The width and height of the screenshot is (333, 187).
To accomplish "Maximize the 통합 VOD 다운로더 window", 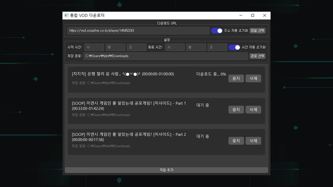I will [252, 16].
